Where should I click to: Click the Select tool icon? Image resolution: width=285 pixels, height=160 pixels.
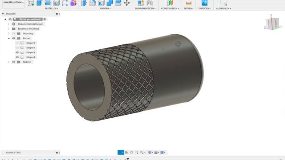224,3
